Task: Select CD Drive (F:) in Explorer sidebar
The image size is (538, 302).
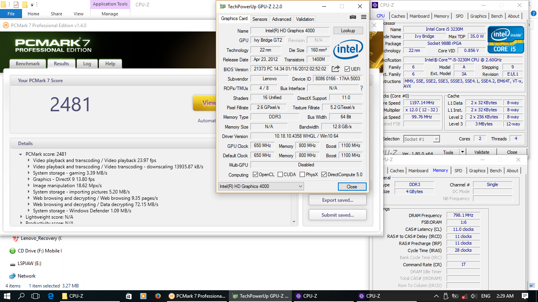Action: (35, 251)
